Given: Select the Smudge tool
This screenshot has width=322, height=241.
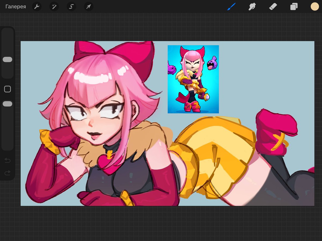Looking at the screenshot, I should [x=252, y=6].
